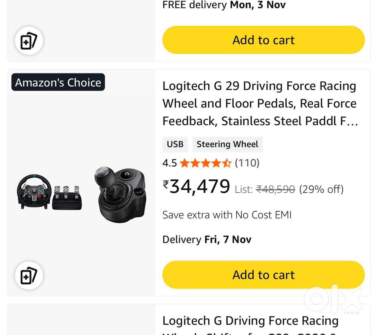Viewport: 378px width, 335px height.
Task: Click the top Add to cart button
Action: tap(263, 40)
